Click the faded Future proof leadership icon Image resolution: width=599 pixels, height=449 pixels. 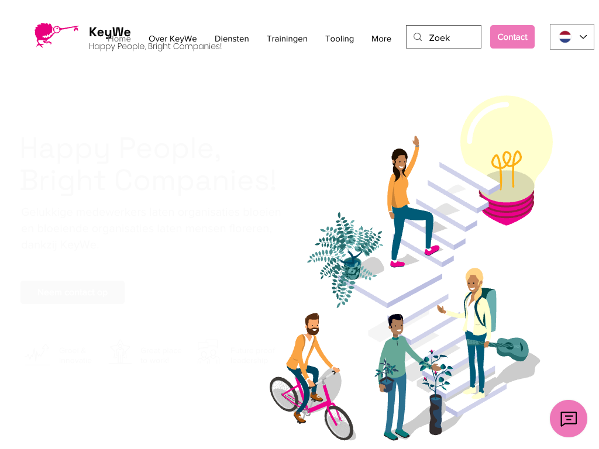point(208,352)
